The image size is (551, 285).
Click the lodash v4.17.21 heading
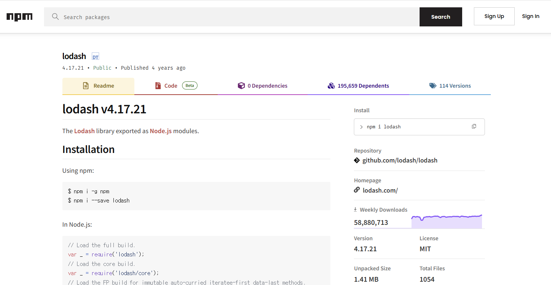click(104, 109)
